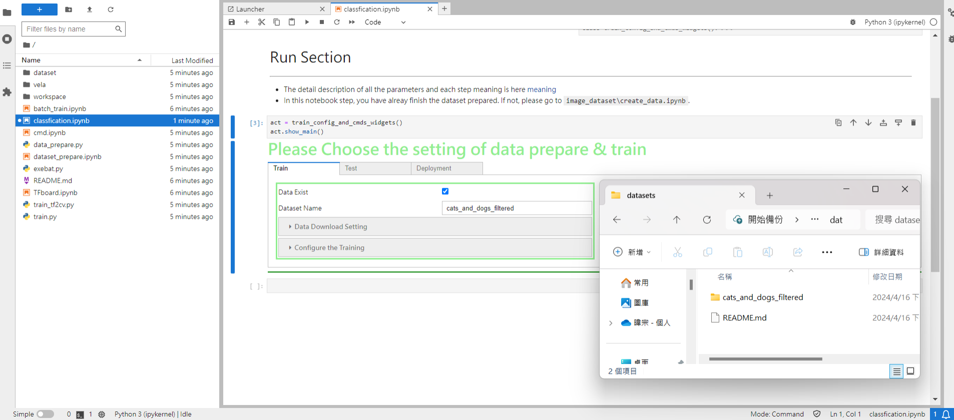Click Python 3 (ipykernel) kernel name
Screen dimensions: 954x420
click(x=894, y=22)
